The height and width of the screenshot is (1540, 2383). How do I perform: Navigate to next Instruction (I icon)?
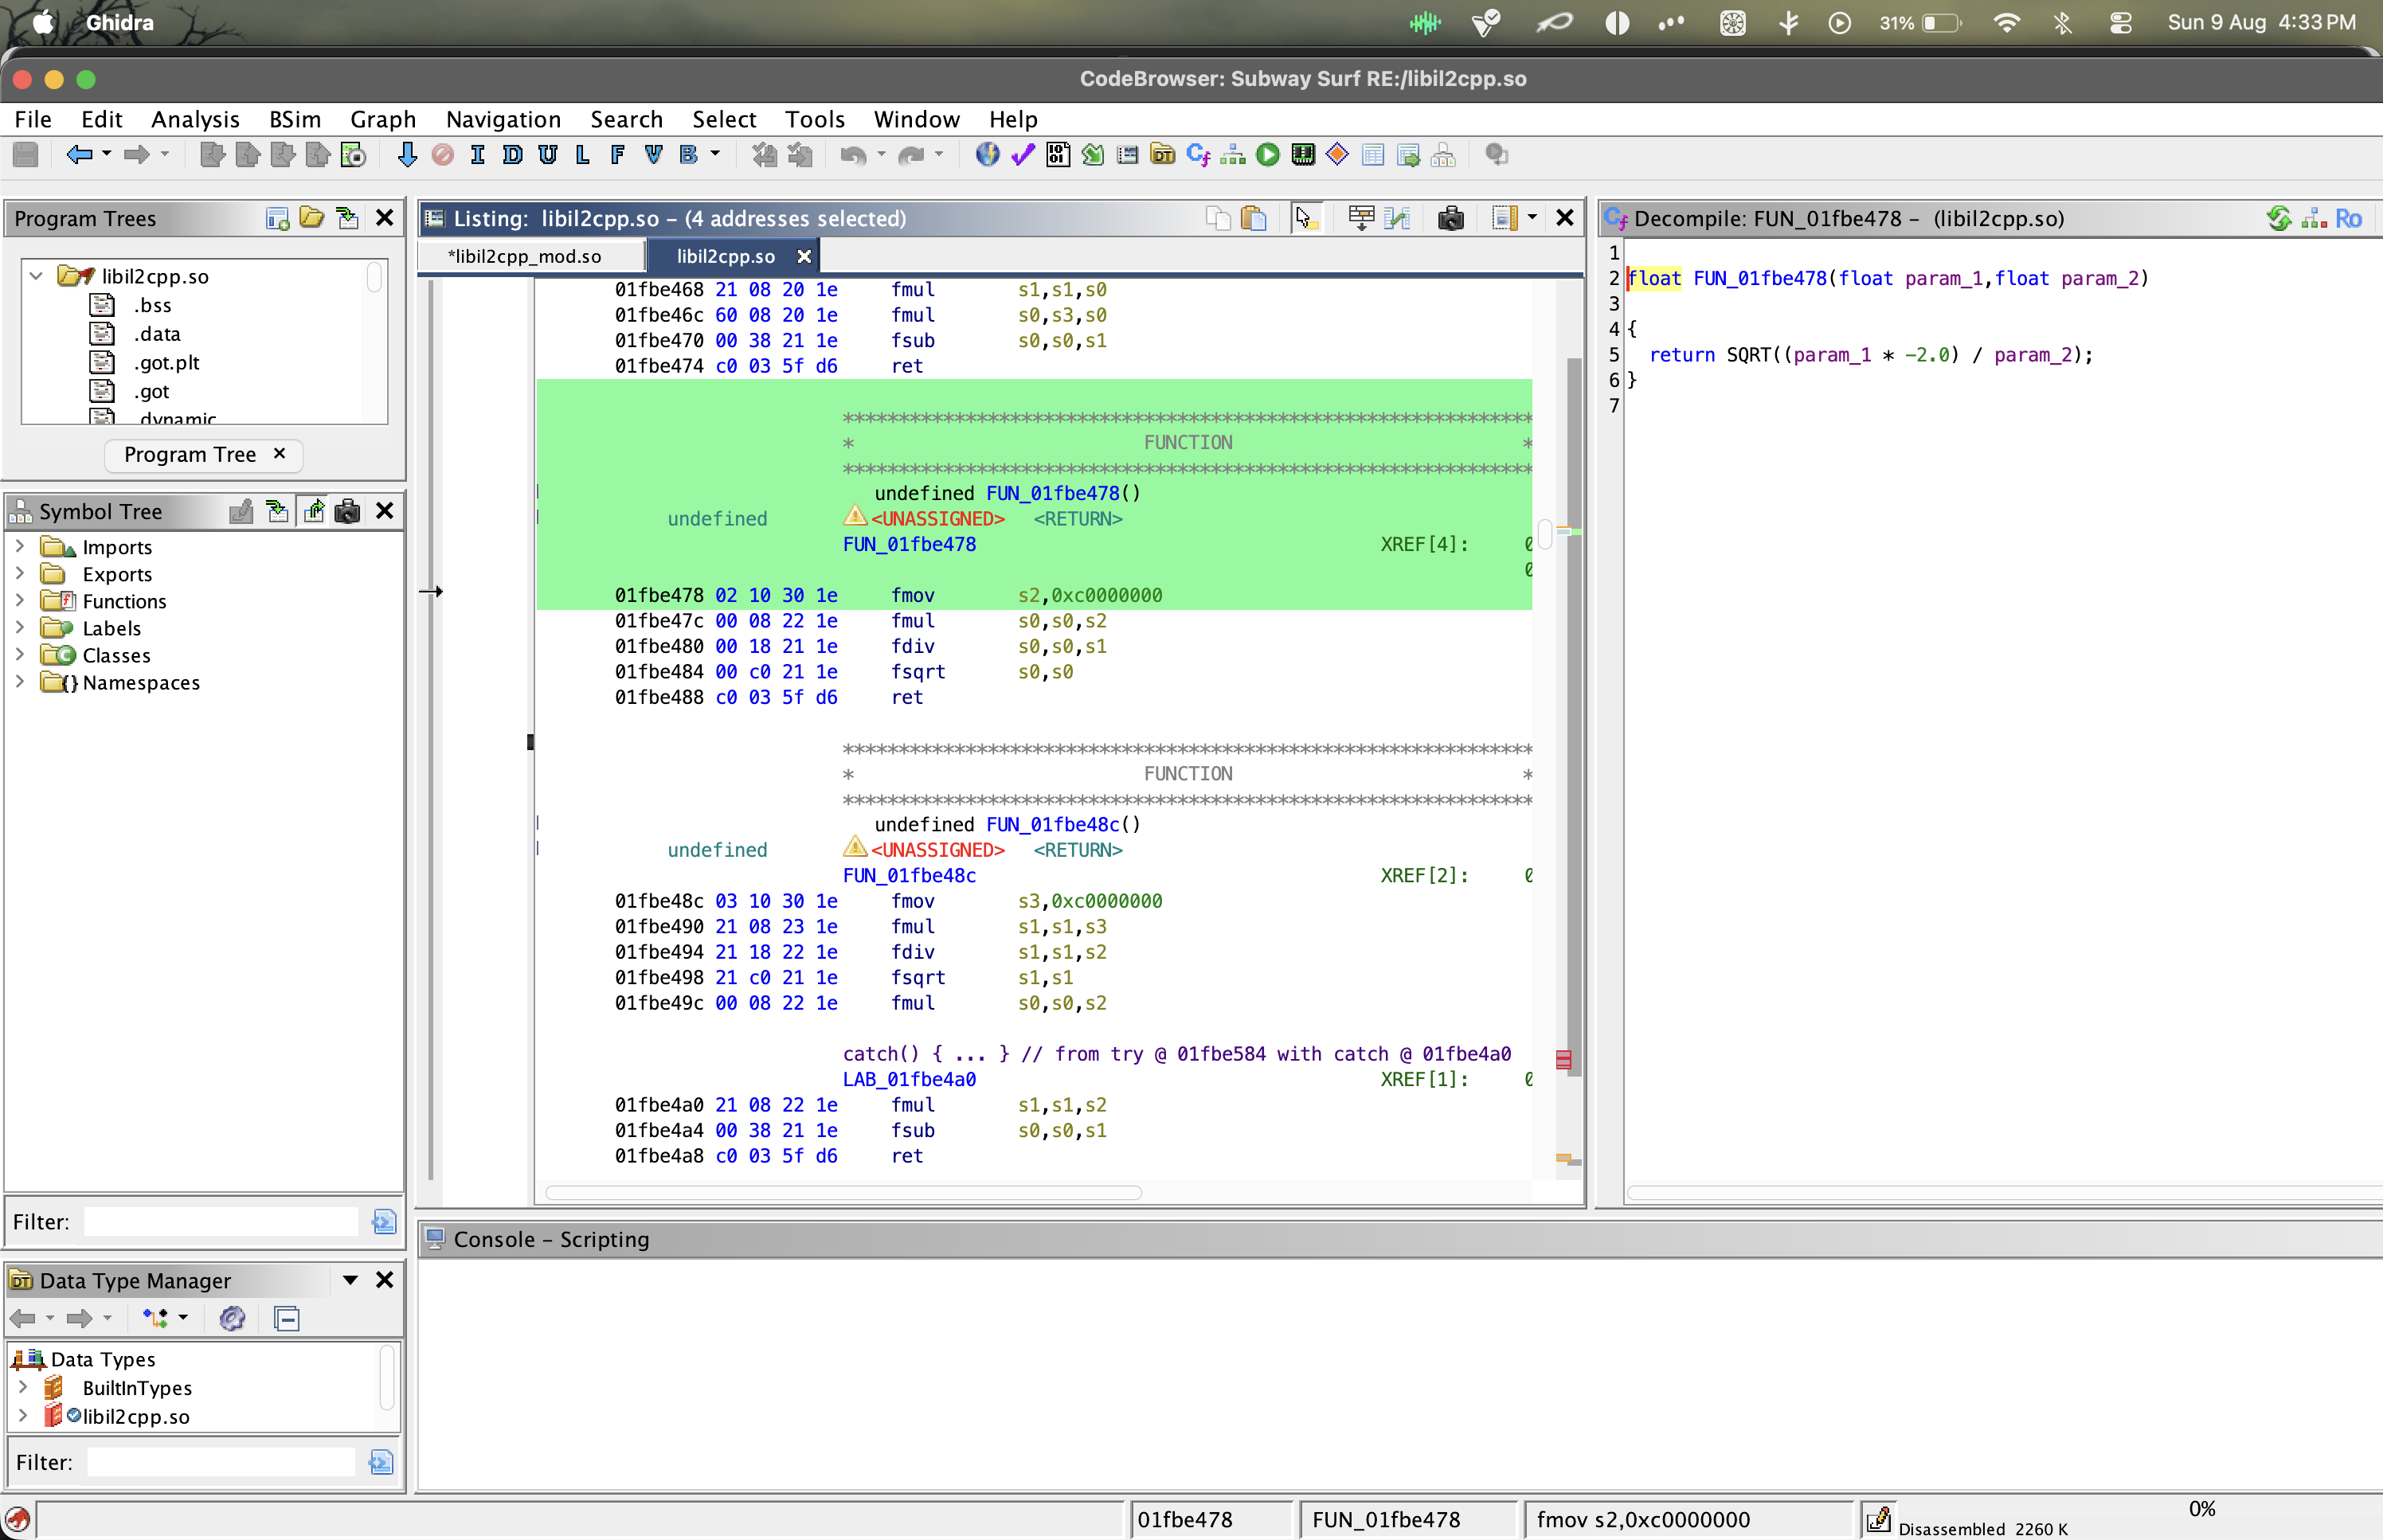pyautogui.click(x=477, y=155)
